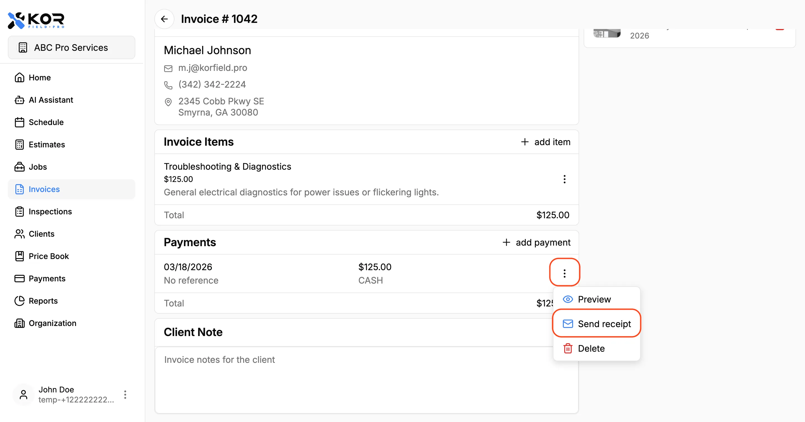Open John Doe's account options menu

coord(125,395)
